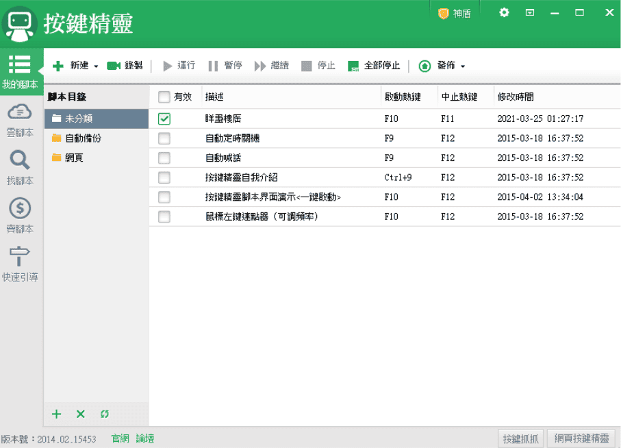The image size is (621, 448).
Task: Click the 按鍵抓抓 button
Action: coord(520,438)
